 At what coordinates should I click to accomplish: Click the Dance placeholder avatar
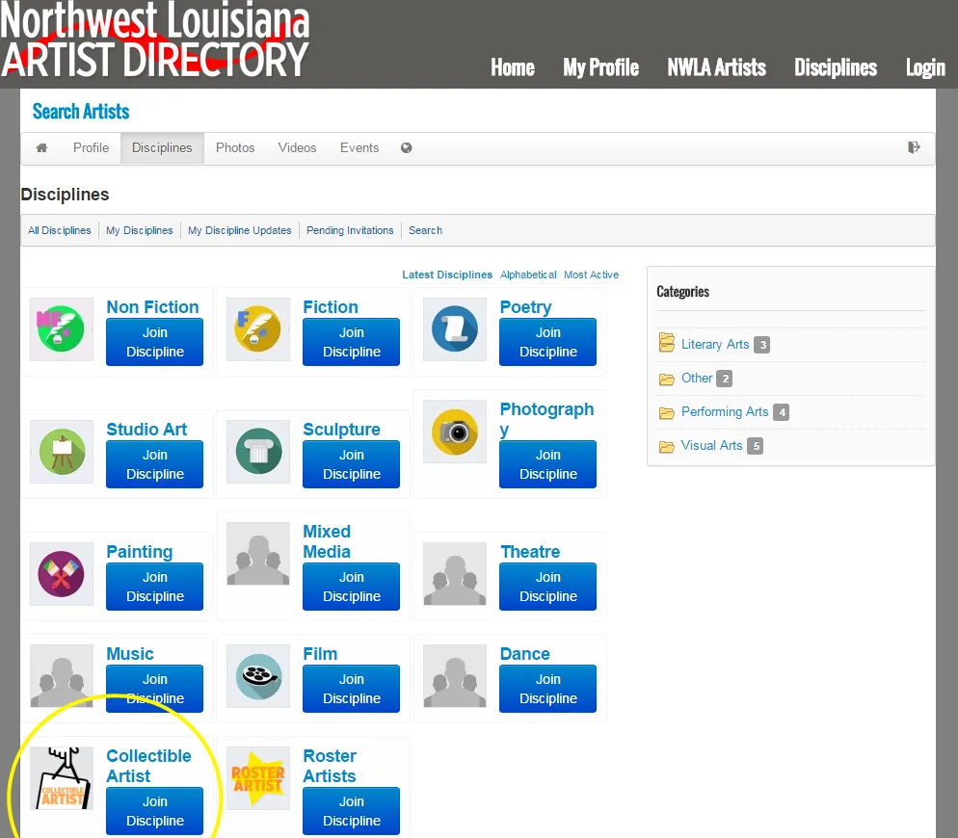[x=455, y=675]
